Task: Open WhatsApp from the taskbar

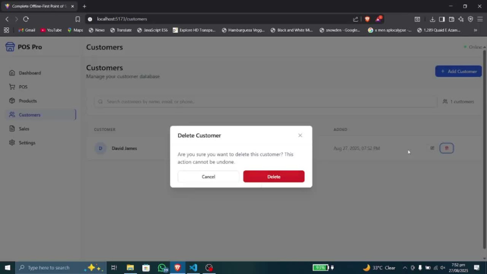Action: click(x=162, y=268)
